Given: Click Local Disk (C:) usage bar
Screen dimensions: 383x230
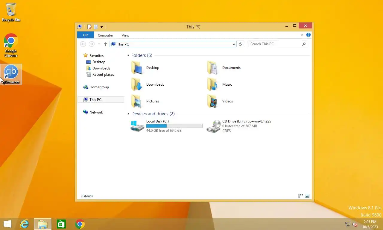Looking at the screenshot, I should point(174,126).
